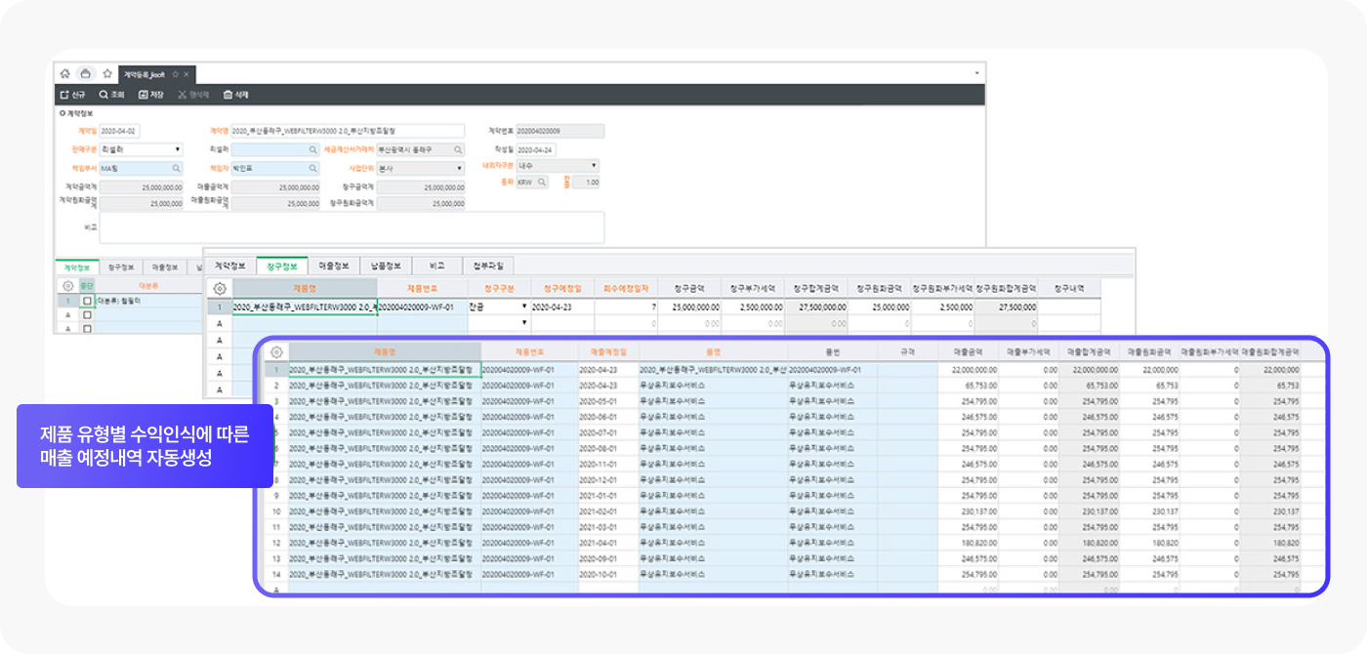The image size is (1367, 654).
Task: Click the 계약일 date field
Action: coord(120,131)
